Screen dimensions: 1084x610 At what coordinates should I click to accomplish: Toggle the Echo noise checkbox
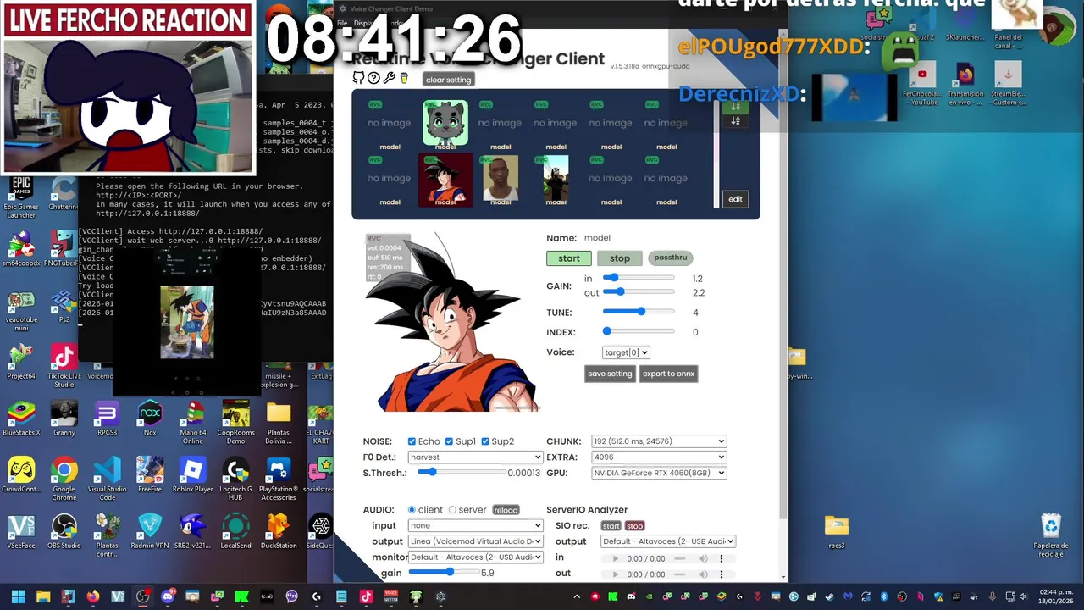pos(412,441)
